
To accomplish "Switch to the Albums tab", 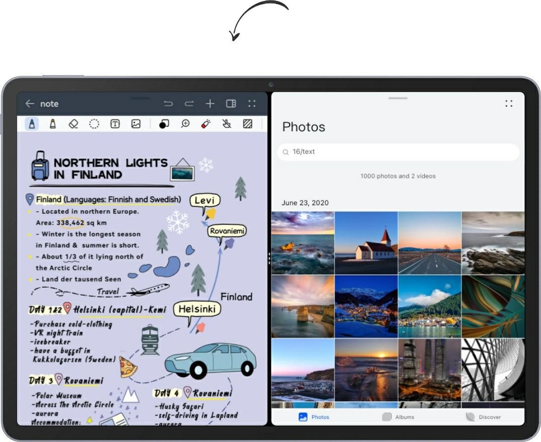I will point(398,417).
